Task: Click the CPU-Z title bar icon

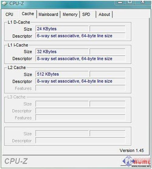Action: [x=5, y=3]
